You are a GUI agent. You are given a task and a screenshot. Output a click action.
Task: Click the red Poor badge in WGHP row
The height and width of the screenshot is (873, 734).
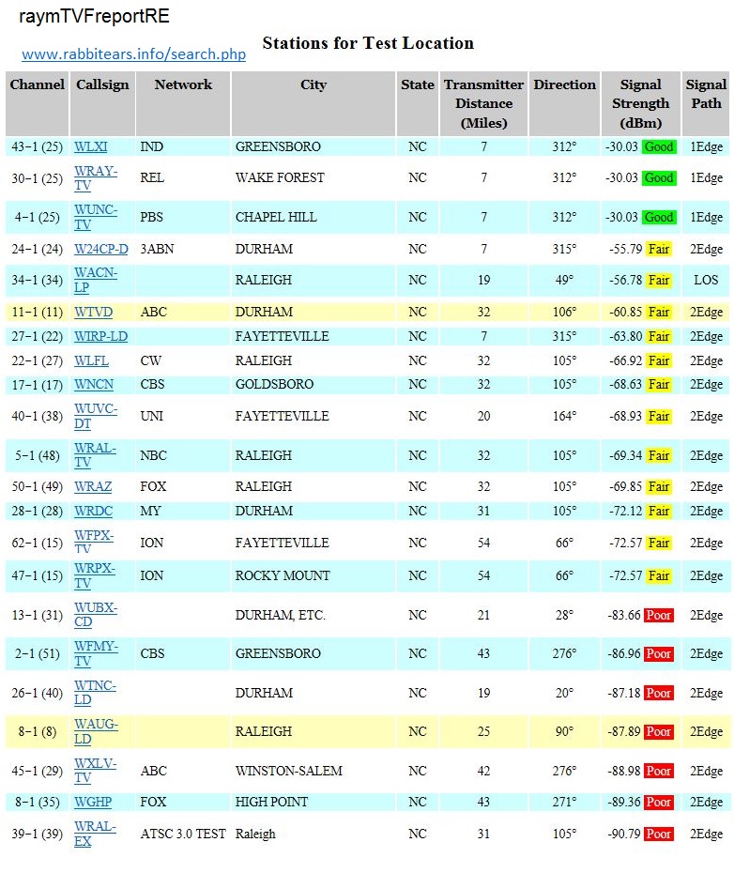click(659, 803)
